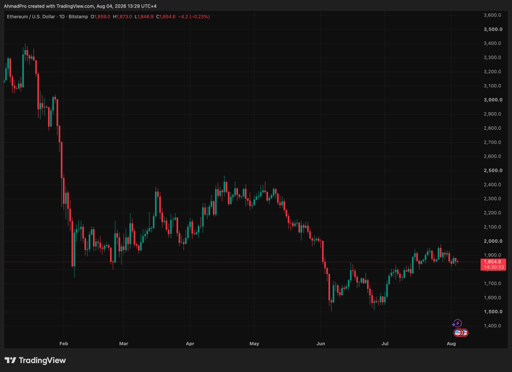Select the open value O1,859.0

[x=100, y=17]
